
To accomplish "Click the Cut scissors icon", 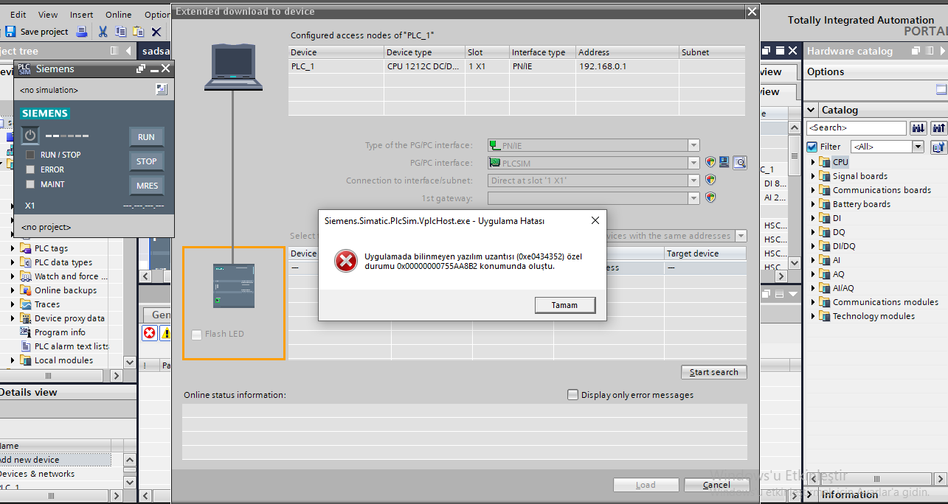I will tap(103, 32).
